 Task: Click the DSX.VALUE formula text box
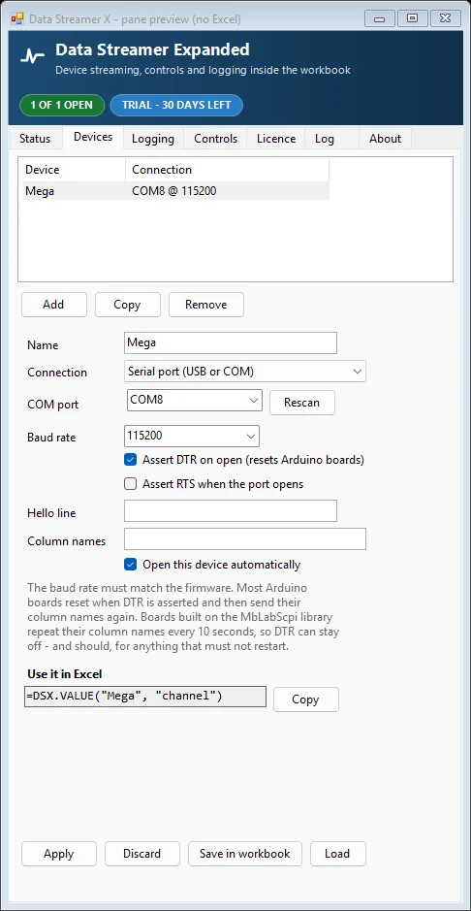(x=145, y=697)
